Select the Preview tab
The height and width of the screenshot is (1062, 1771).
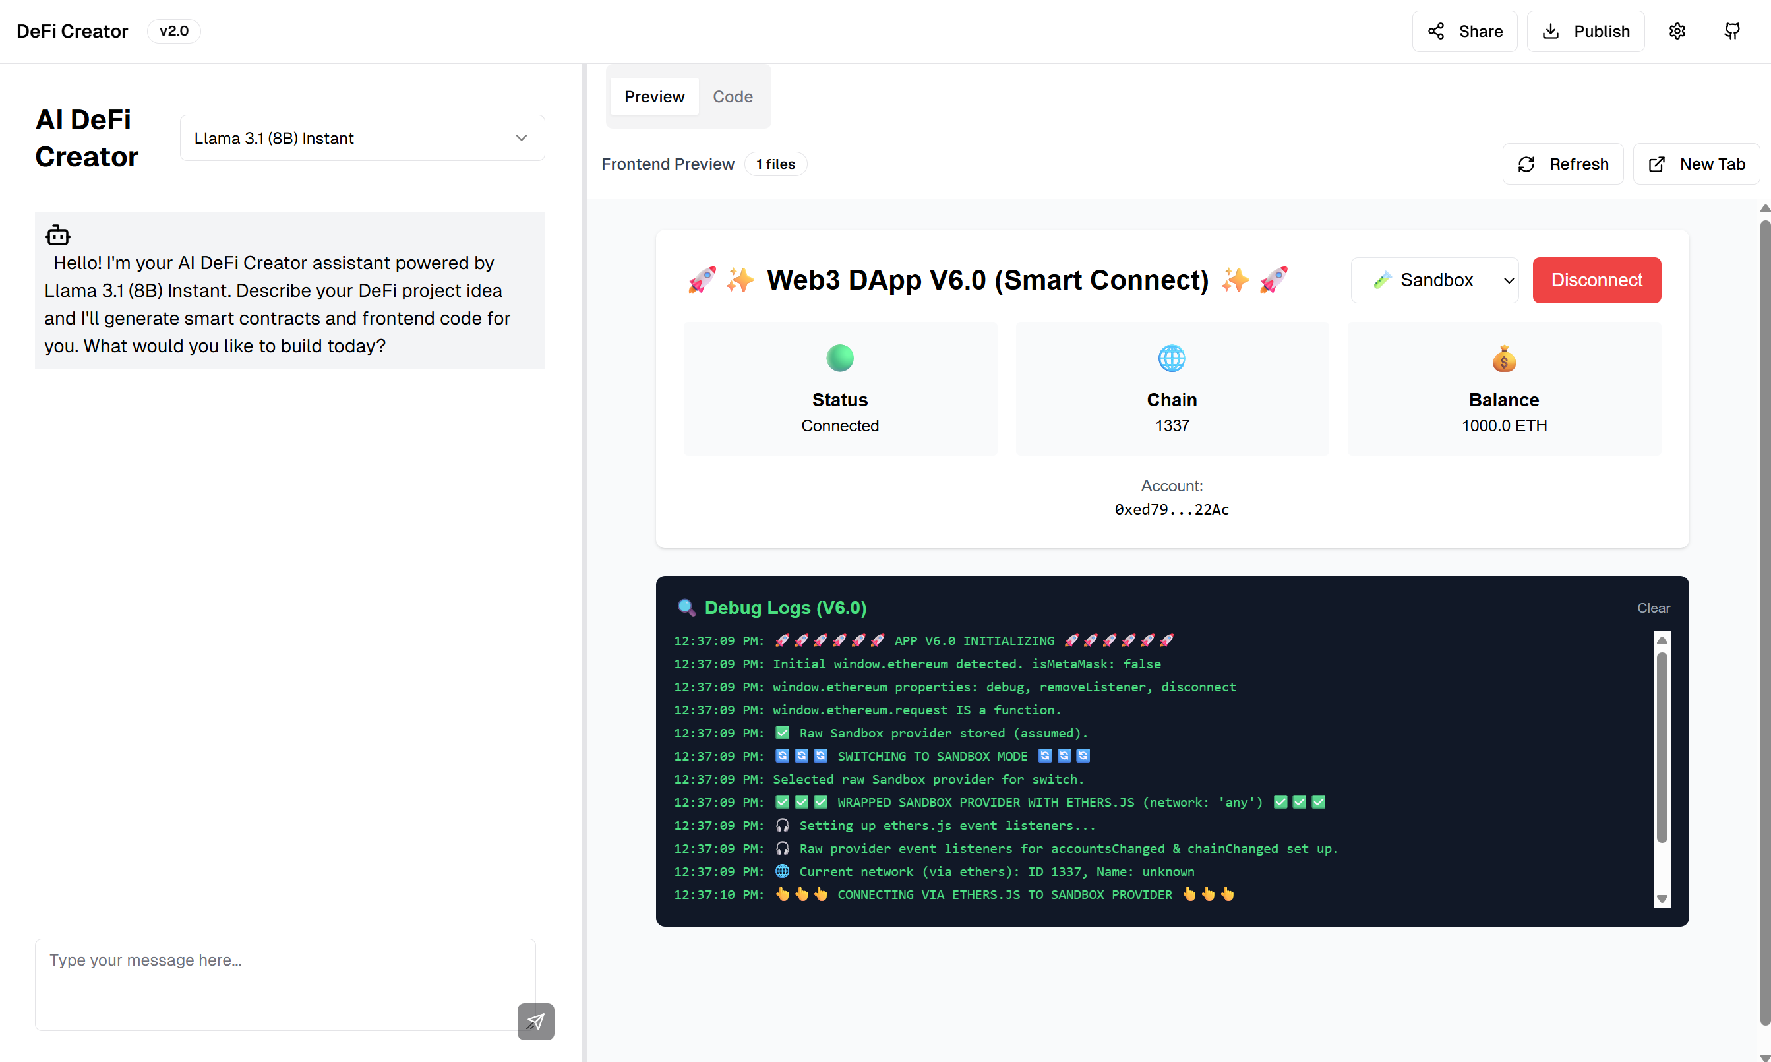pyautogui.click(x=654, y=96)
